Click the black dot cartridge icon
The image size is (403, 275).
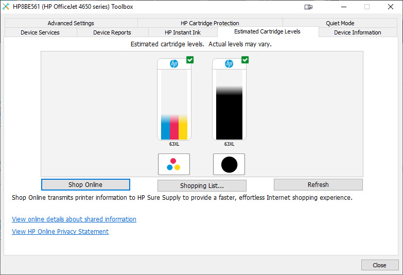click(229, 164)
